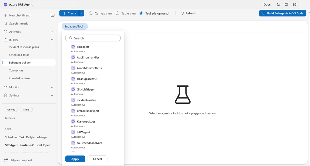The height and width of the screenshot is (166, 310).
Task: Open the Docs menu item
Action: pos(267,4)
